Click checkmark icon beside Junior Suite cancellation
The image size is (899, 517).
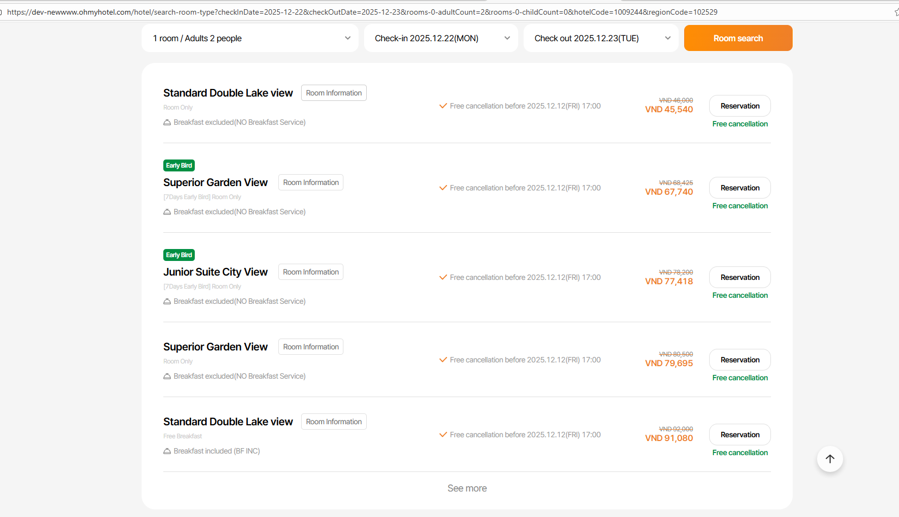click(x=443, y=277)
